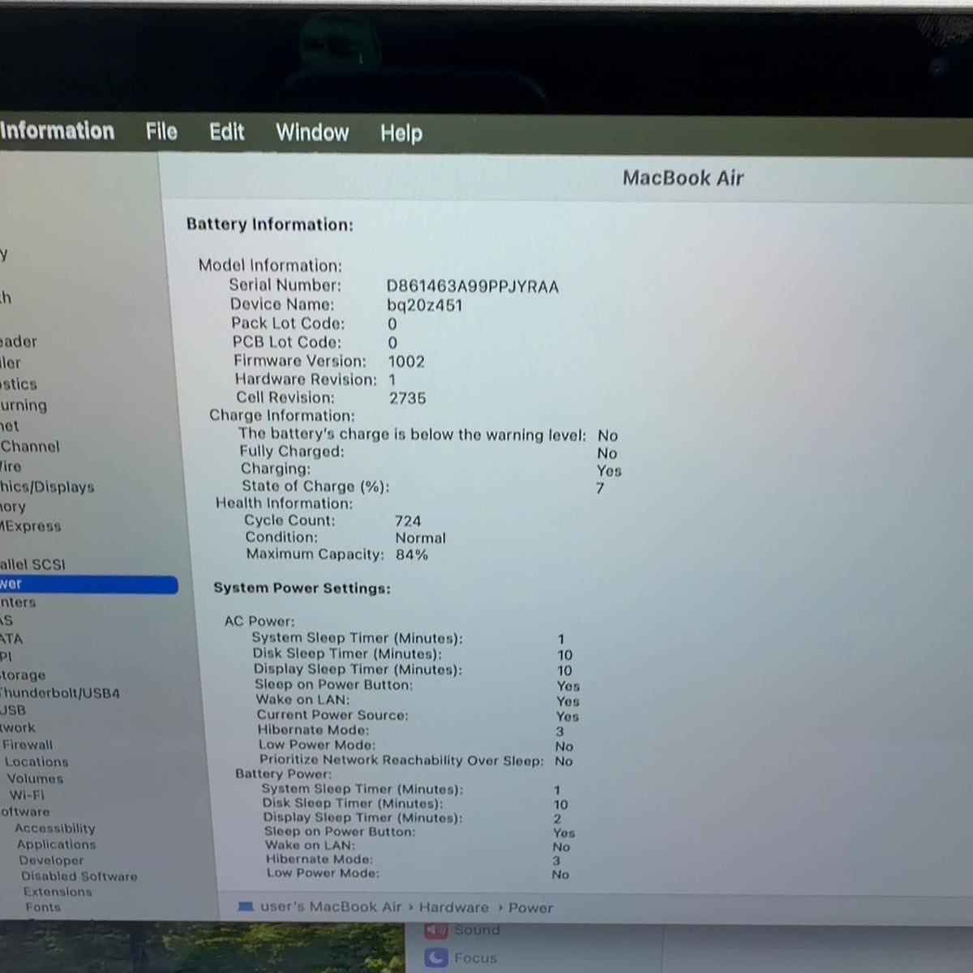Click the Cycle Count value 724

[408, 521]
